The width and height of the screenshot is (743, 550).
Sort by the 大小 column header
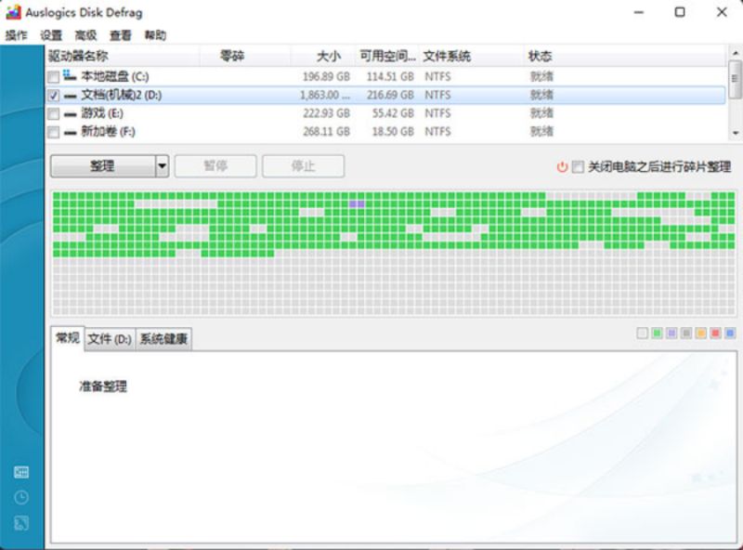click(322, 56)
